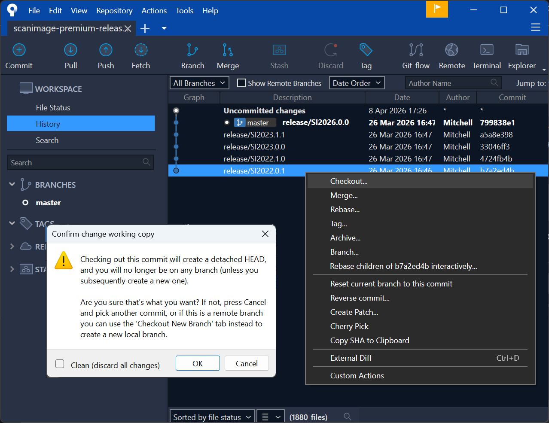Click the master branch badge in history
The height and width of the screenshot is (423, 549).
coord(255,123)
